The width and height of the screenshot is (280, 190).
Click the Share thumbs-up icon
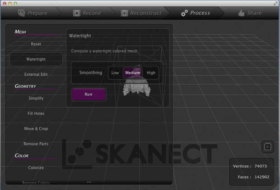[241, 13]
